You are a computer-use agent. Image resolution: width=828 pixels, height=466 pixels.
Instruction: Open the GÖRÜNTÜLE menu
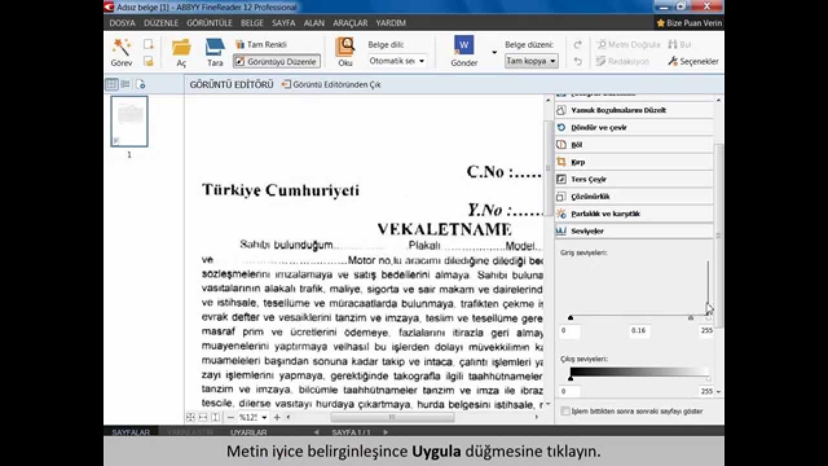click(209, 23)
